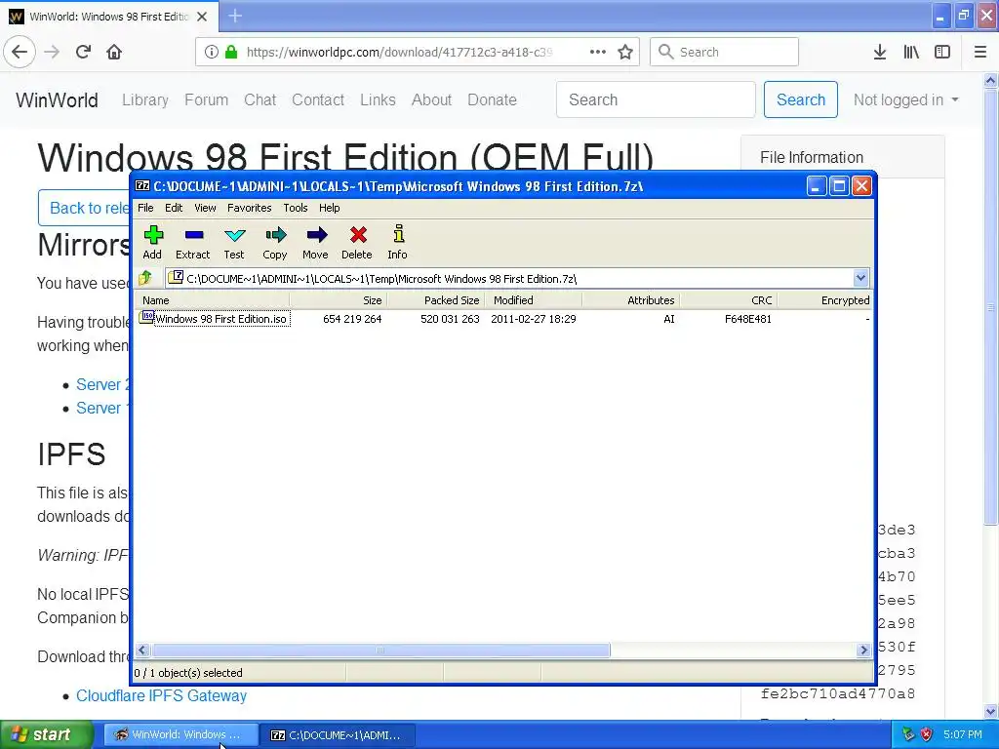Open Firefox Library icon
This screenshot has height=749, width=999.
pyautogui.click(x=911, y=52)
